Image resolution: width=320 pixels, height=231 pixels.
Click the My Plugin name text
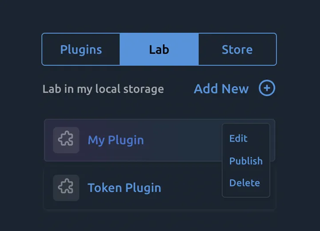click(x=116, y=140)
